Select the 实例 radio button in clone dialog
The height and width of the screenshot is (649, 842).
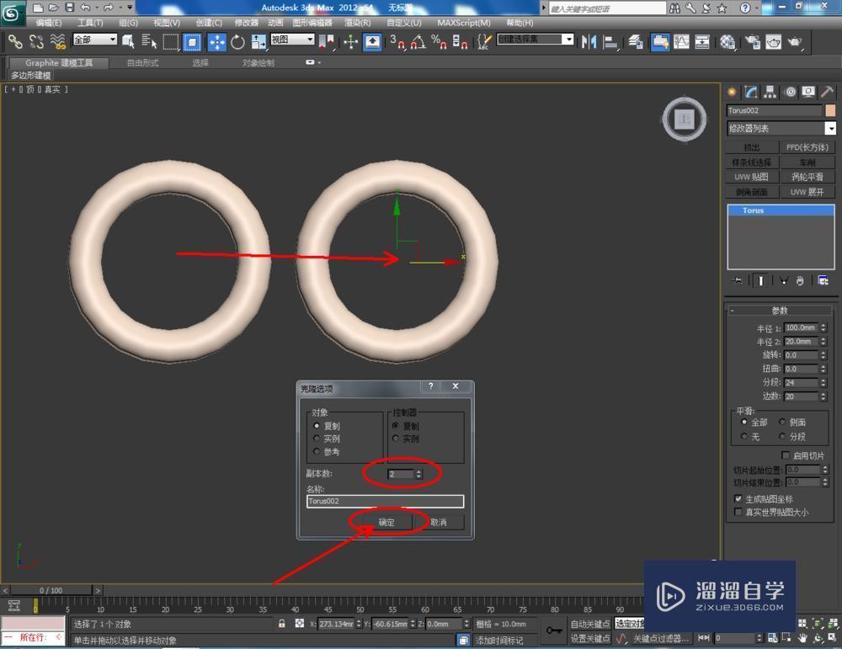[317, 439]
